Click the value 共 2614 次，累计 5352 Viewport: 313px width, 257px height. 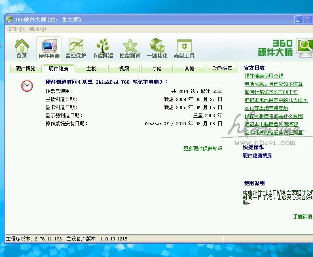coord(197,91)
